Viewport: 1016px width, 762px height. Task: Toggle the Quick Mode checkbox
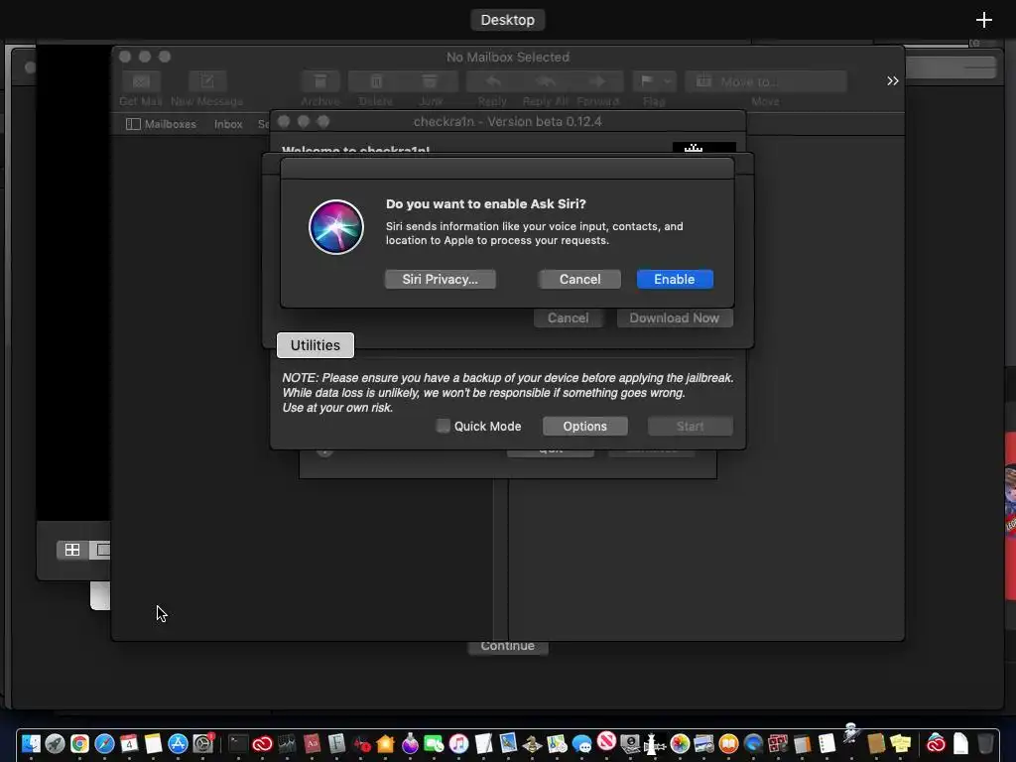444,426
